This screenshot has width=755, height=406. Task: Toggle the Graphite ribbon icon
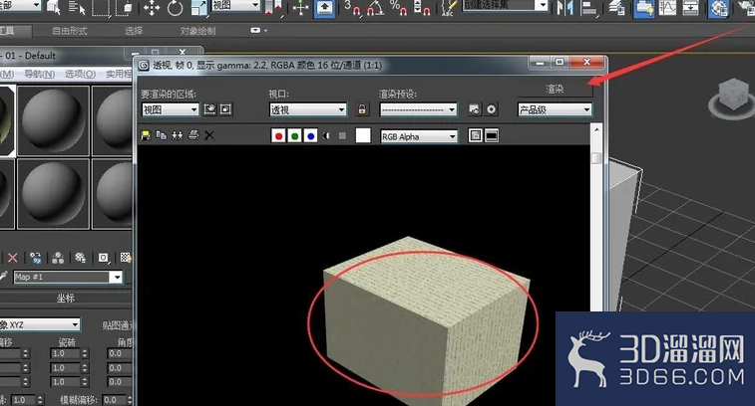(x=643, y=8)
